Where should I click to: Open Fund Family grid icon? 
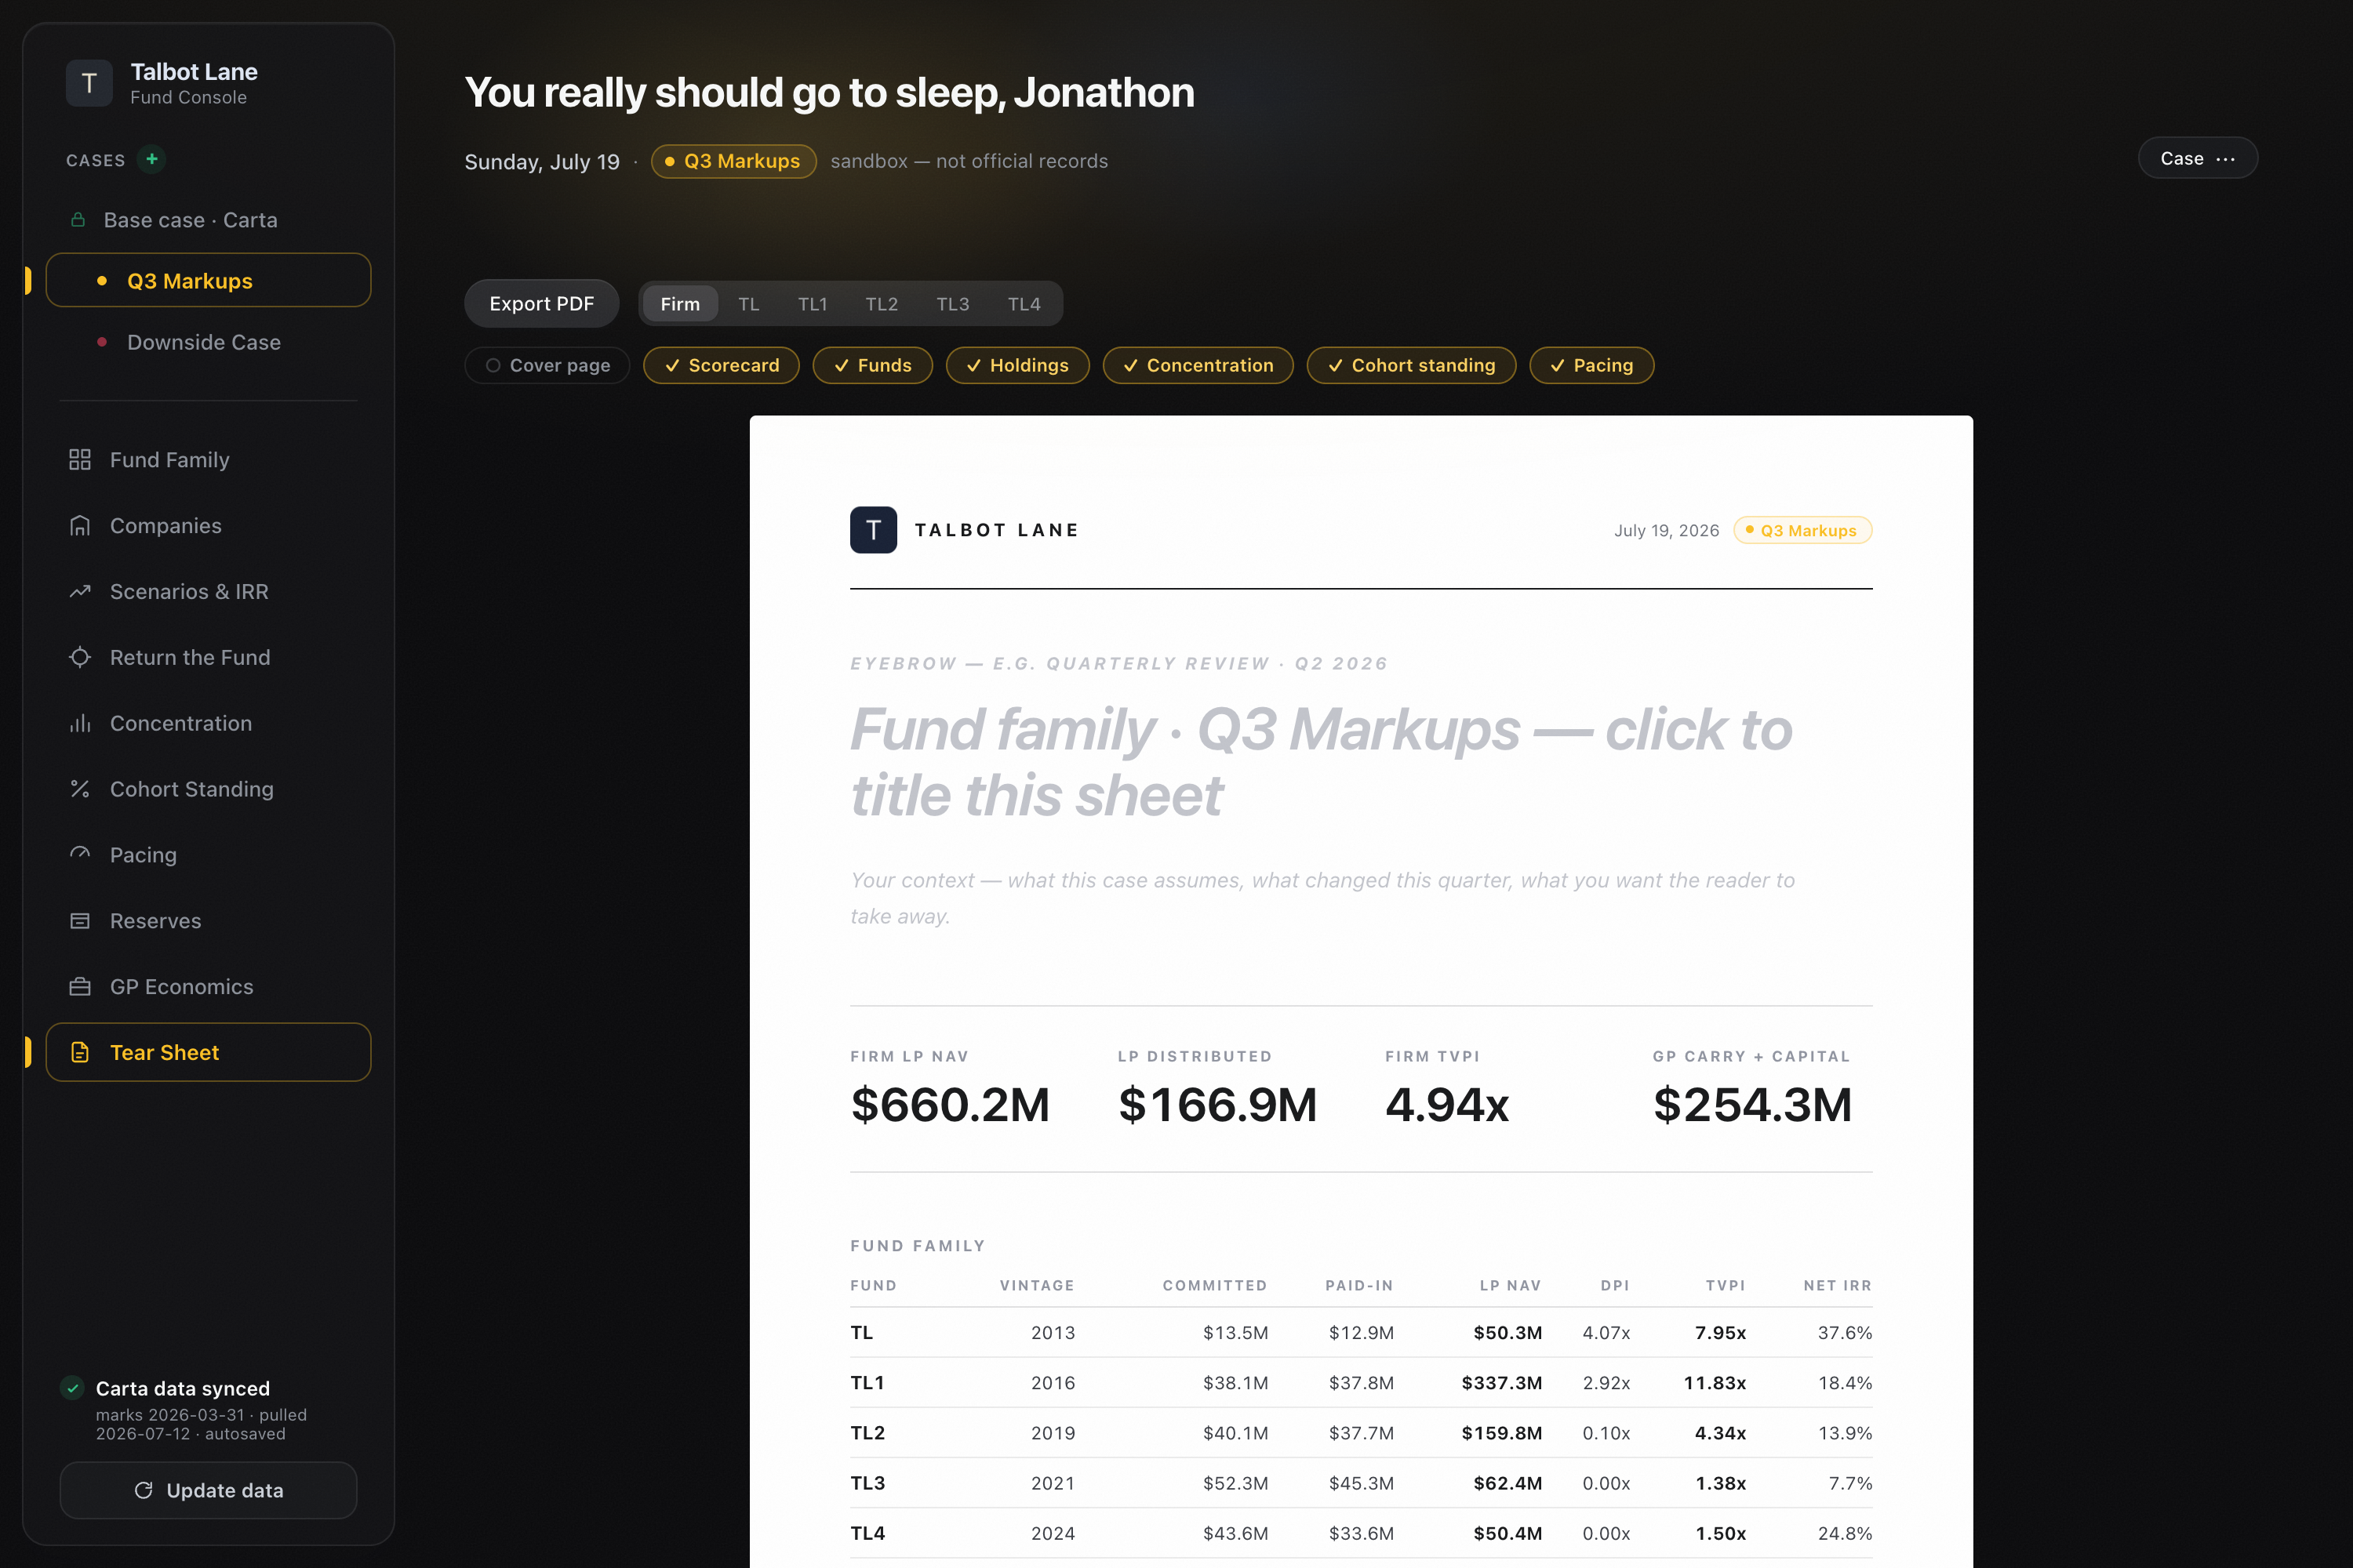[x=80, y=460]
